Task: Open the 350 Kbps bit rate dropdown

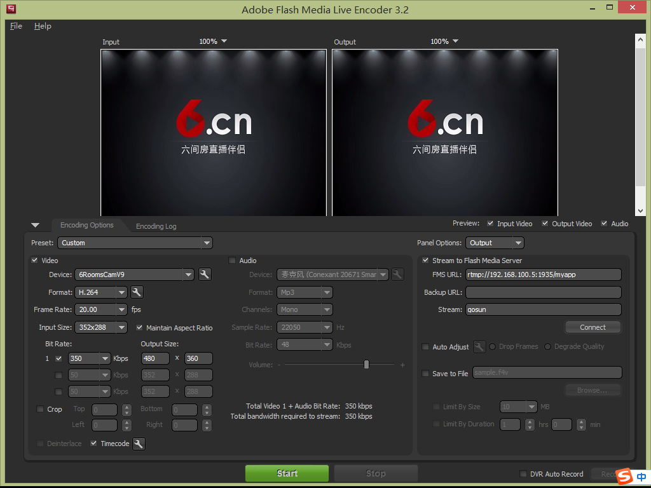Action: pos(89,358)
